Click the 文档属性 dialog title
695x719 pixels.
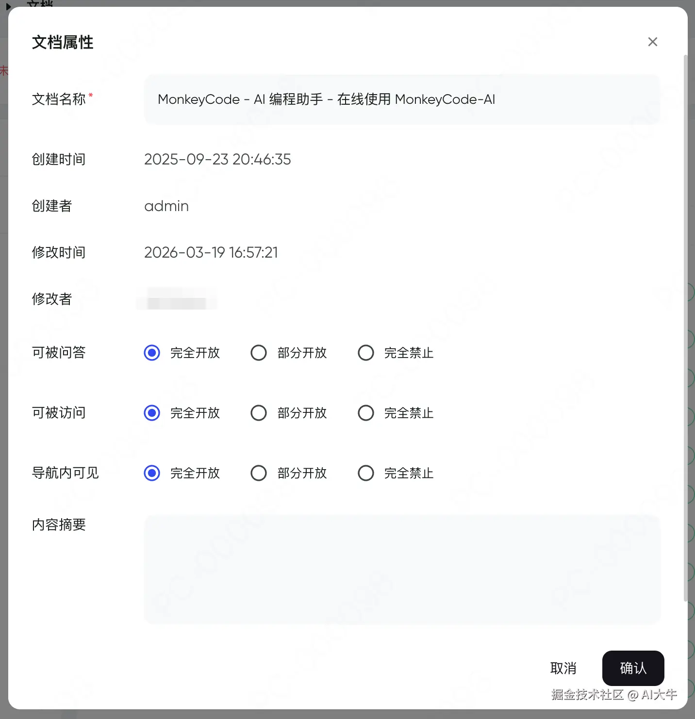[x=63, y=42]
